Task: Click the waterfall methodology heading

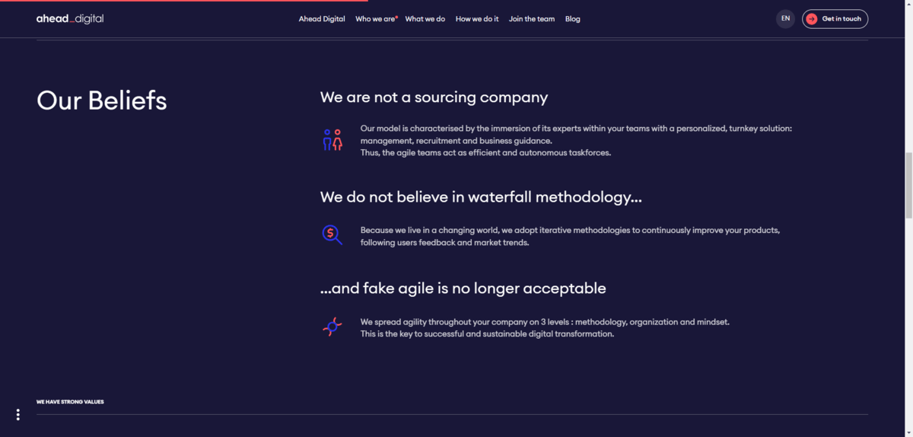Action: click(x=481, y=197)
